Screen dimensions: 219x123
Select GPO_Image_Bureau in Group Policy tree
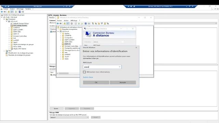(x=20, y=26)
